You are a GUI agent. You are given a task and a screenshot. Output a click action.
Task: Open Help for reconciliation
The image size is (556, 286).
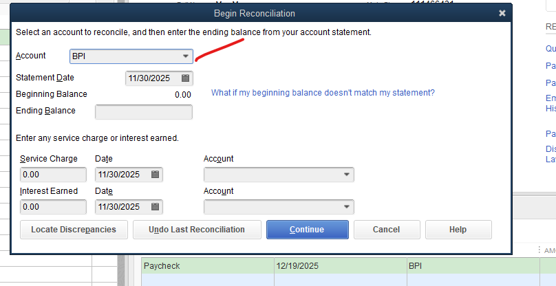click(458, 230)
